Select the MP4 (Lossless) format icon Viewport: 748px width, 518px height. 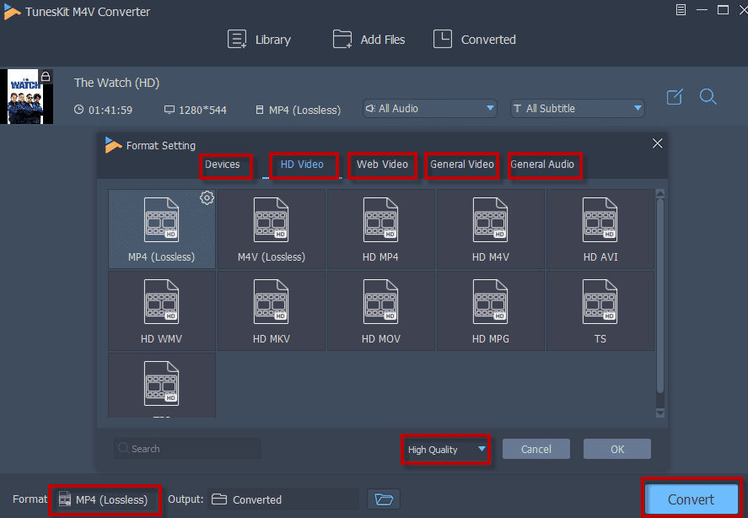click(162, 229)
